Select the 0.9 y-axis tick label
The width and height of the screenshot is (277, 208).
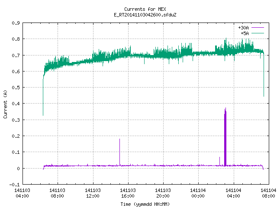16,23
